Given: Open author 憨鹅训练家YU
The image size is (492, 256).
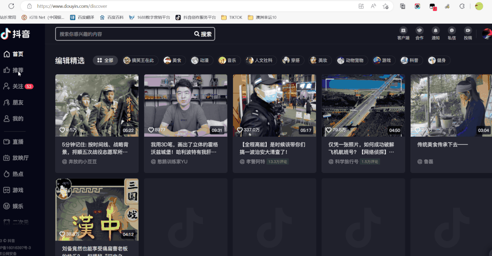Looking at the screenshot, I should [169, 162].
